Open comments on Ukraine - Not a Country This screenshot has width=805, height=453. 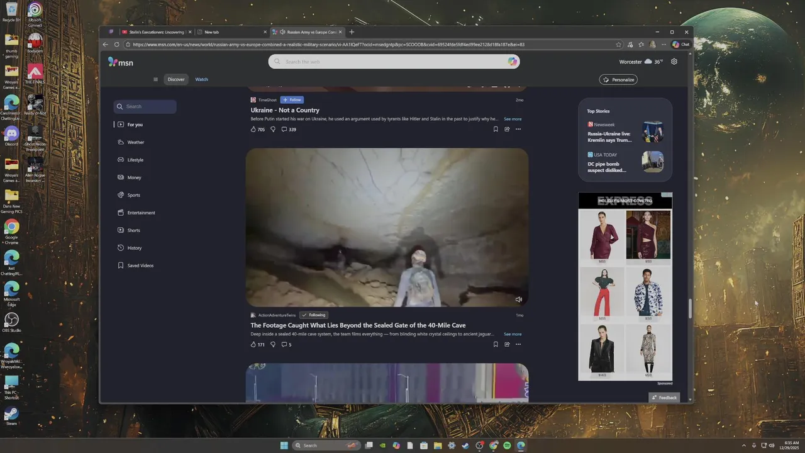pos(289,129)
